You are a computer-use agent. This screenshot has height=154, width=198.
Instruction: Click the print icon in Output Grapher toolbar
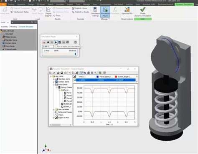[89, 73]
